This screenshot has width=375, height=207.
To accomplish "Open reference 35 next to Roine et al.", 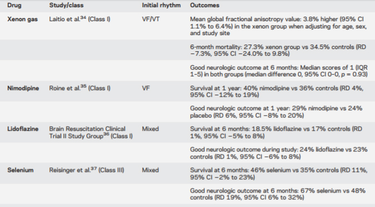I will pos(83,86).
